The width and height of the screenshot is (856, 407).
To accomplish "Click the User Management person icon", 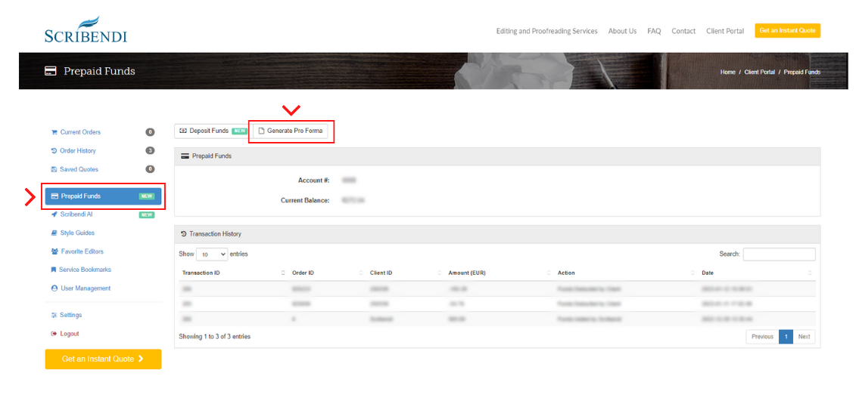I will 54,288.
